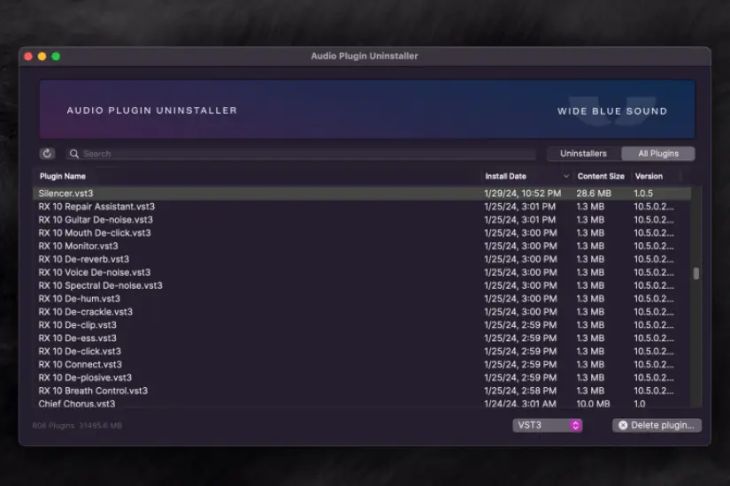Sort by Version column header
The height and width of the screenshot is (486, 730).
(x=649, y=176)
